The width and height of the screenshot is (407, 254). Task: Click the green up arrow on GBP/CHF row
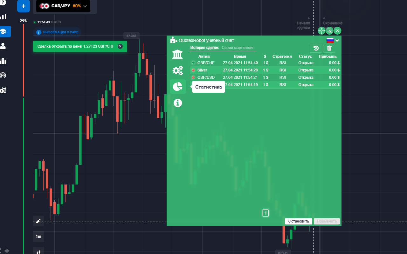[193, 63]
